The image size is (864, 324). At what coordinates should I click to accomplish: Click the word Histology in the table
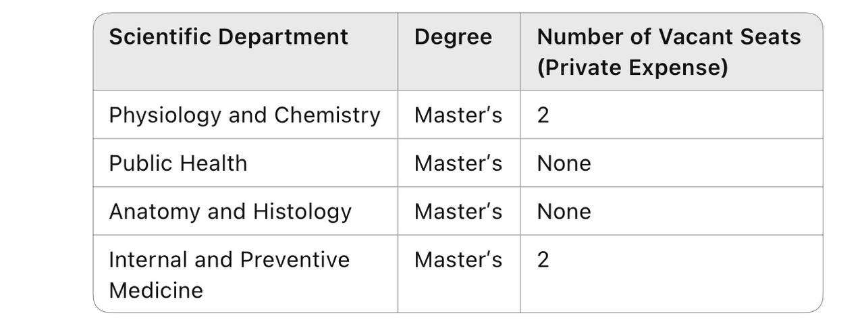pos(302,212)
